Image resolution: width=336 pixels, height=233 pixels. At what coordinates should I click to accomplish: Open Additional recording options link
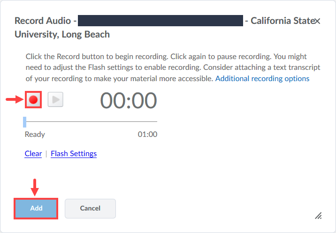(x=262, y=78)
